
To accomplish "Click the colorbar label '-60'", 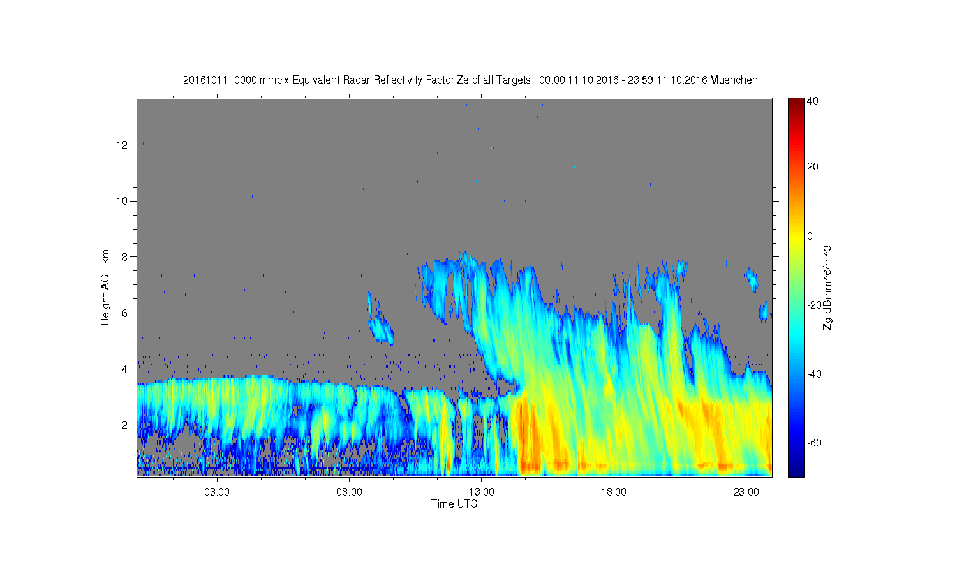I will click(x=814, y=443).
